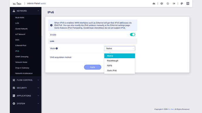Click the sidebar scrollbar
Viewport: 202px width, 113px height.
[x=42, y=74]
